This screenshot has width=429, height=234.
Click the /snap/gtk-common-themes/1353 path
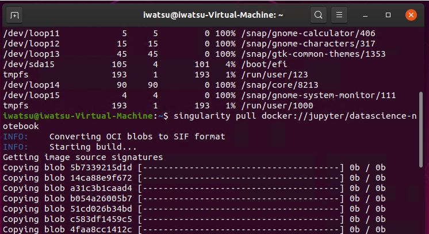tap(313, 54)
